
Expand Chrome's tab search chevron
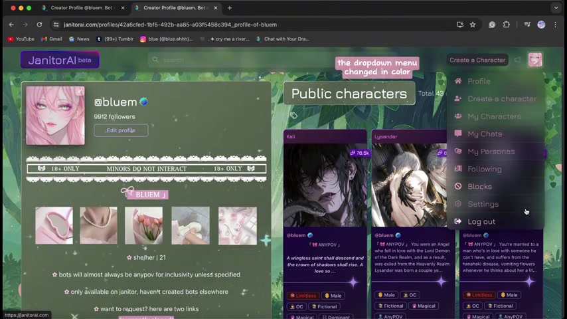point(556,8)
